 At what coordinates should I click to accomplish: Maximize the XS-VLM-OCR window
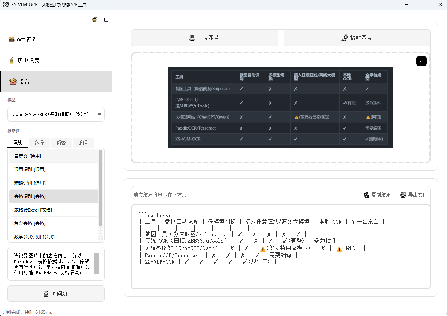pyautogui.click(x=423, y=4)
